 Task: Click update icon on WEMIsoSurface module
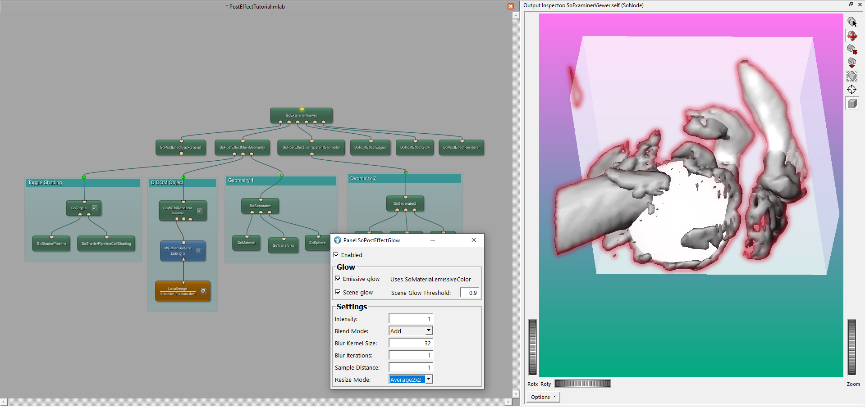[x=198, y=250]
